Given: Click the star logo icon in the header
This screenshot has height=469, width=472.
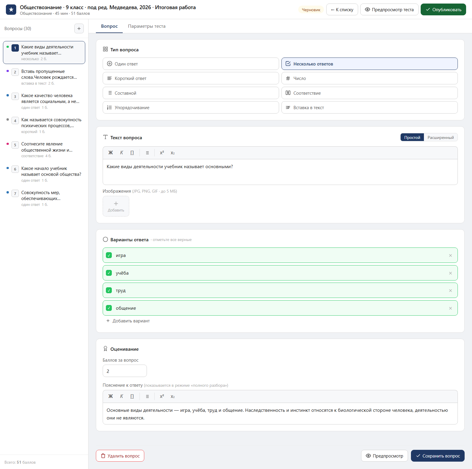Looking at the screenshot, I should [x=11, y=10].
